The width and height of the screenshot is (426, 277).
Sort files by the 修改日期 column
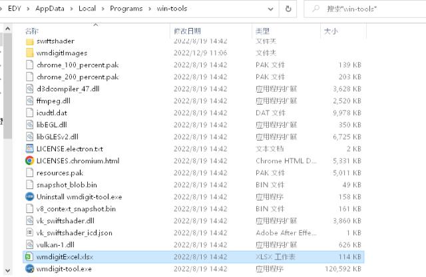[x=188, y=31]
